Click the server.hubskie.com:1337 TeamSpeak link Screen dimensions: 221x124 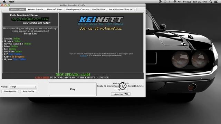point(30,19)
